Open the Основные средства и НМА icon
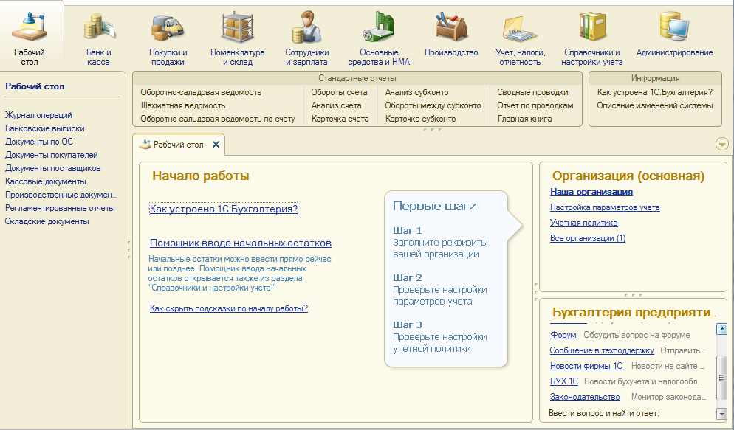The image size is (734, 430). coord(379,27)
